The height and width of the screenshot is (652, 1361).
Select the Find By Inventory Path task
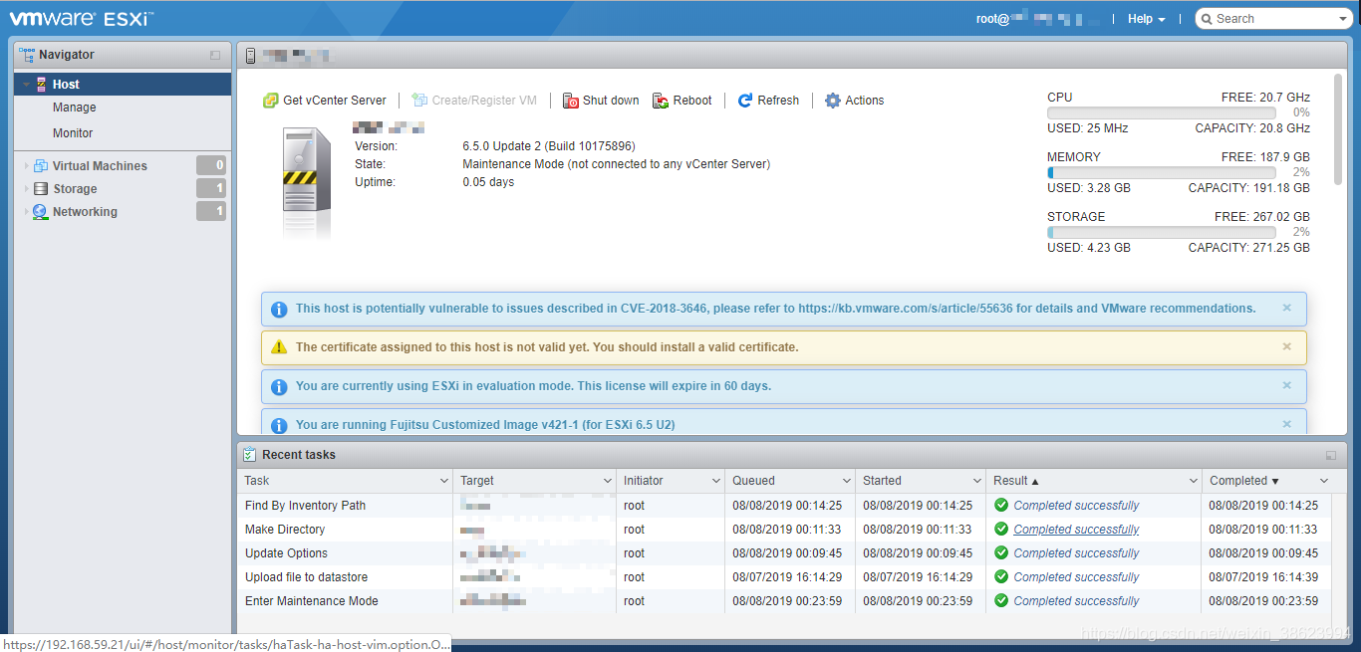tap(305, 506)
